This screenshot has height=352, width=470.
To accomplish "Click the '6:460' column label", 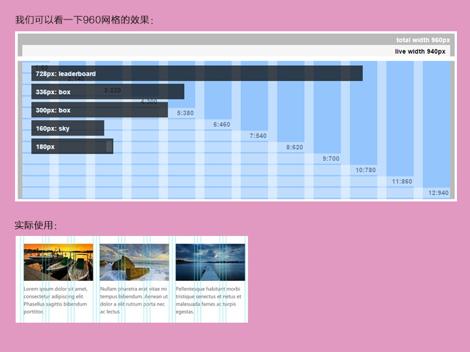I will [x=222, y=125].
